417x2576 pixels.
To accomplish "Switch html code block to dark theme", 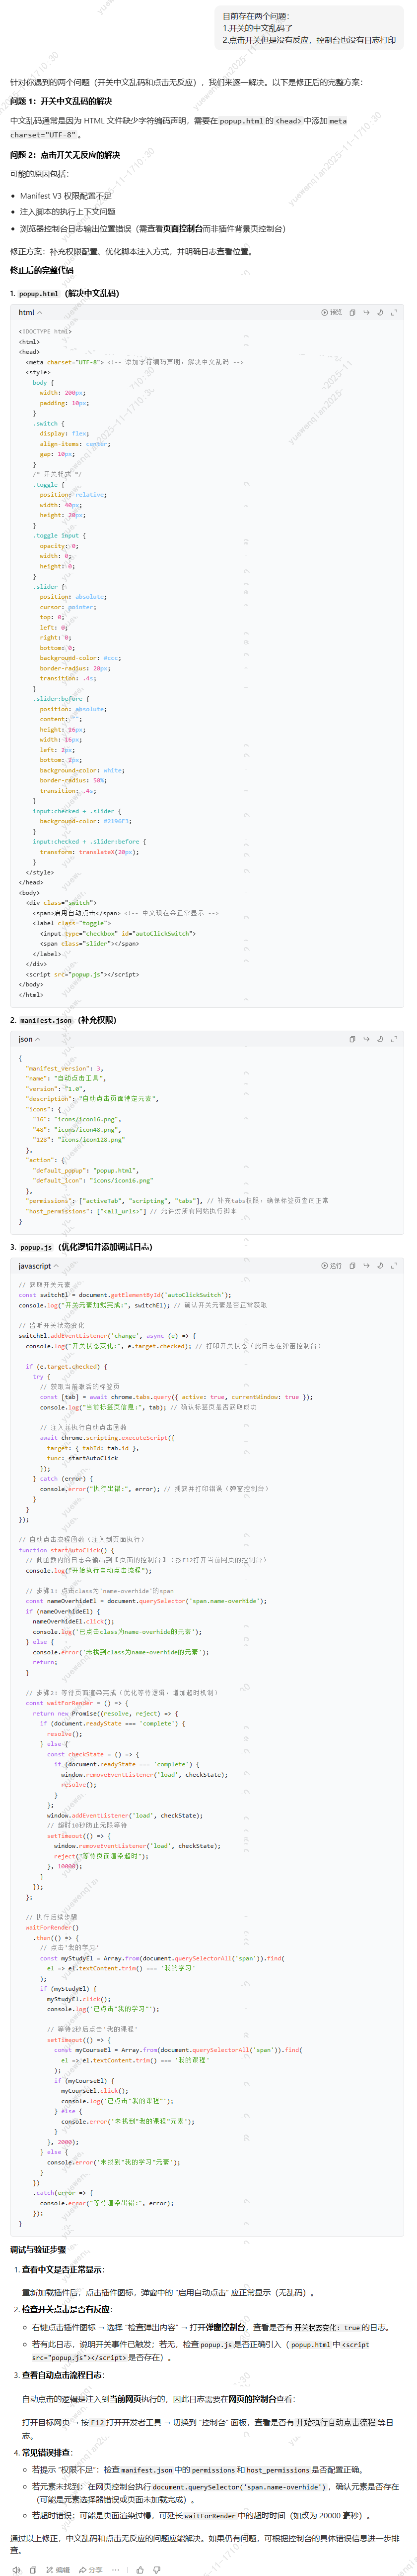I will [x=380, y=312].
